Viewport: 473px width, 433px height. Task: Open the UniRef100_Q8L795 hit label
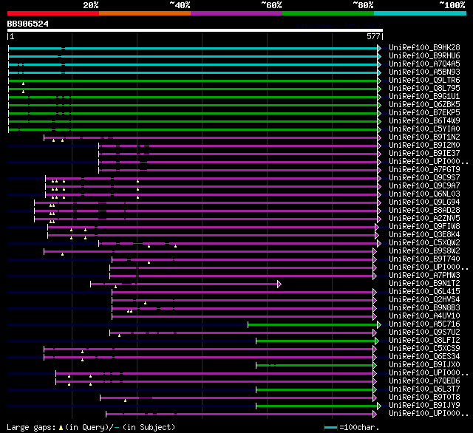click(x=424, y=89)
